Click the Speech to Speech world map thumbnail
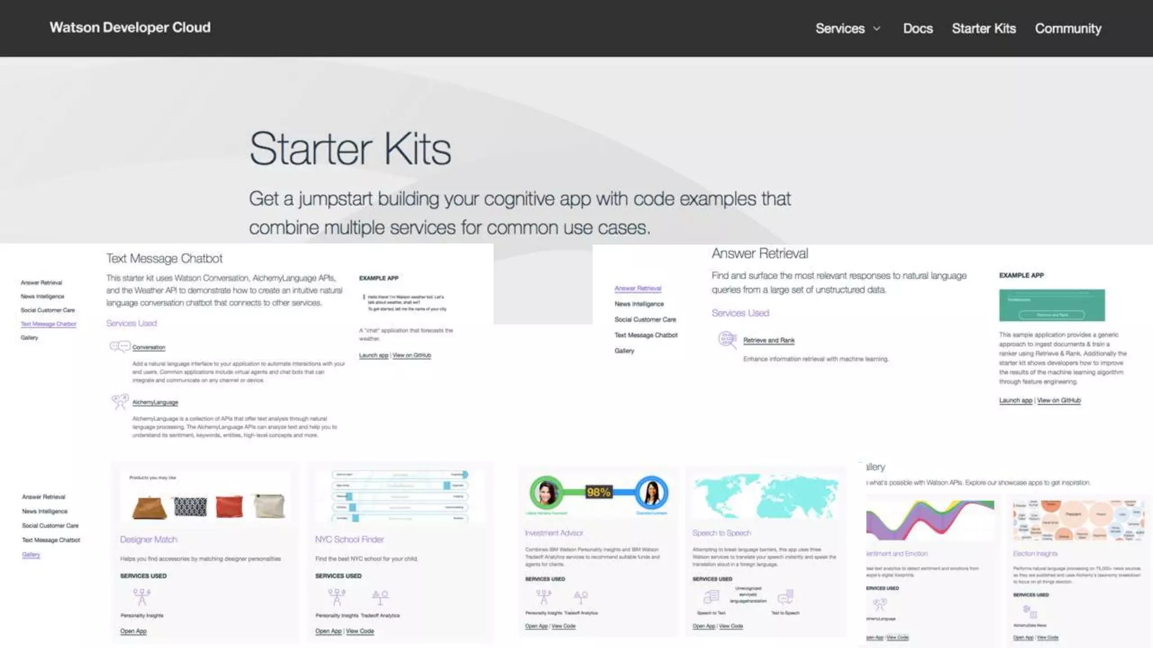This screenshot has width=1153, height=648. [765, 495]
